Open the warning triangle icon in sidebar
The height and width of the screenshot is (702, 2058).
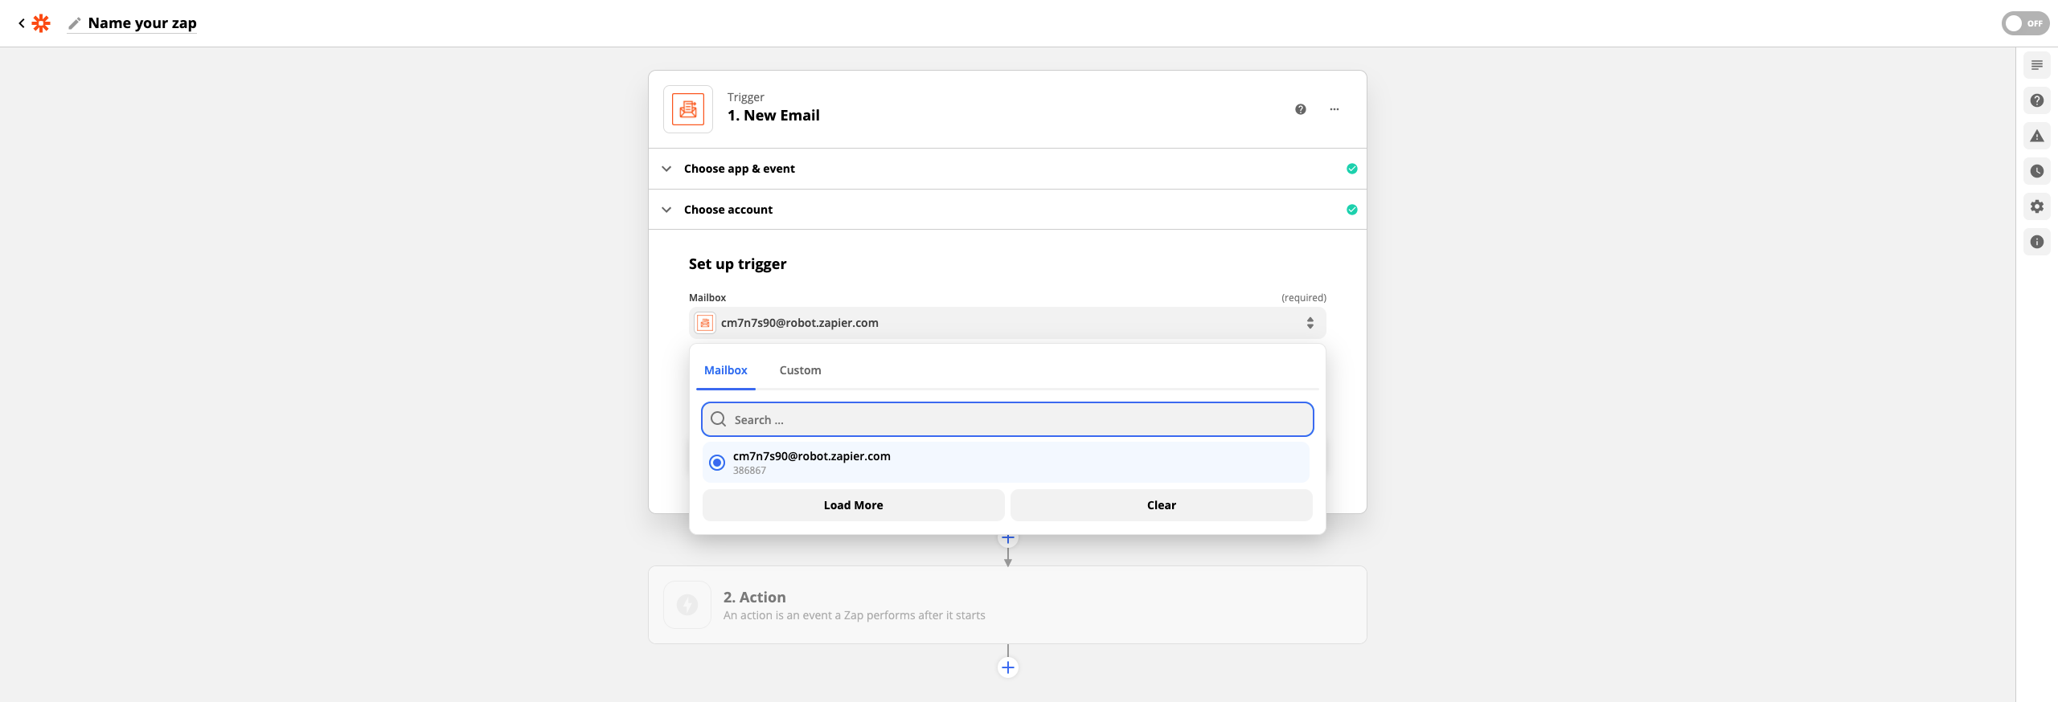click(2036, 136)
